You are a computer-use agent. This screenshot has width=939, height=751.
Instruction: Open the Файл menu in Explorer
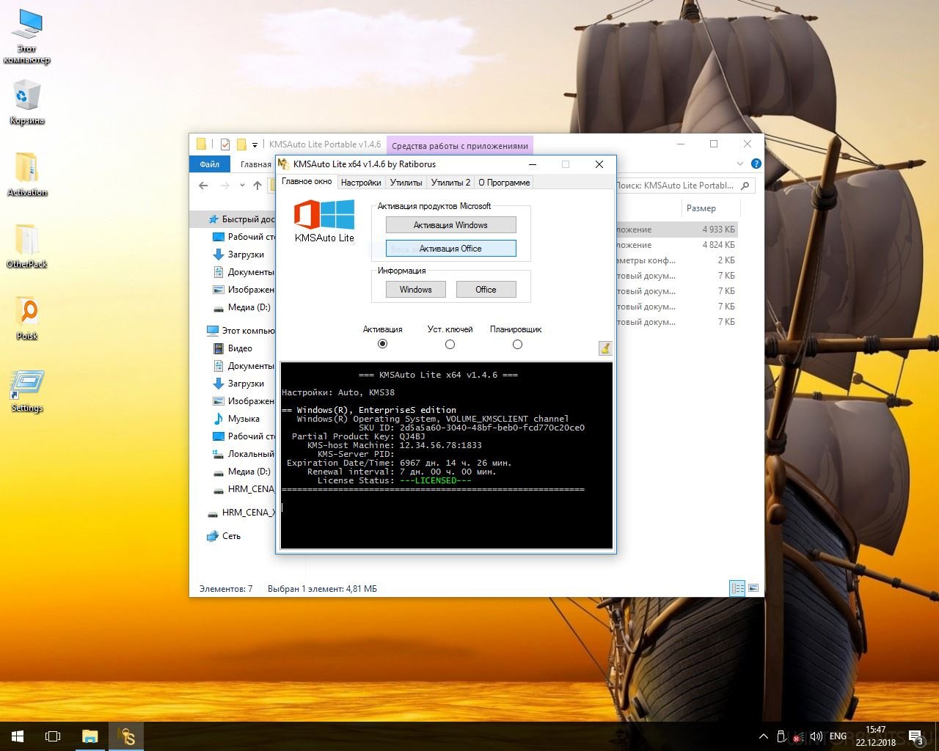pos(210,164)
